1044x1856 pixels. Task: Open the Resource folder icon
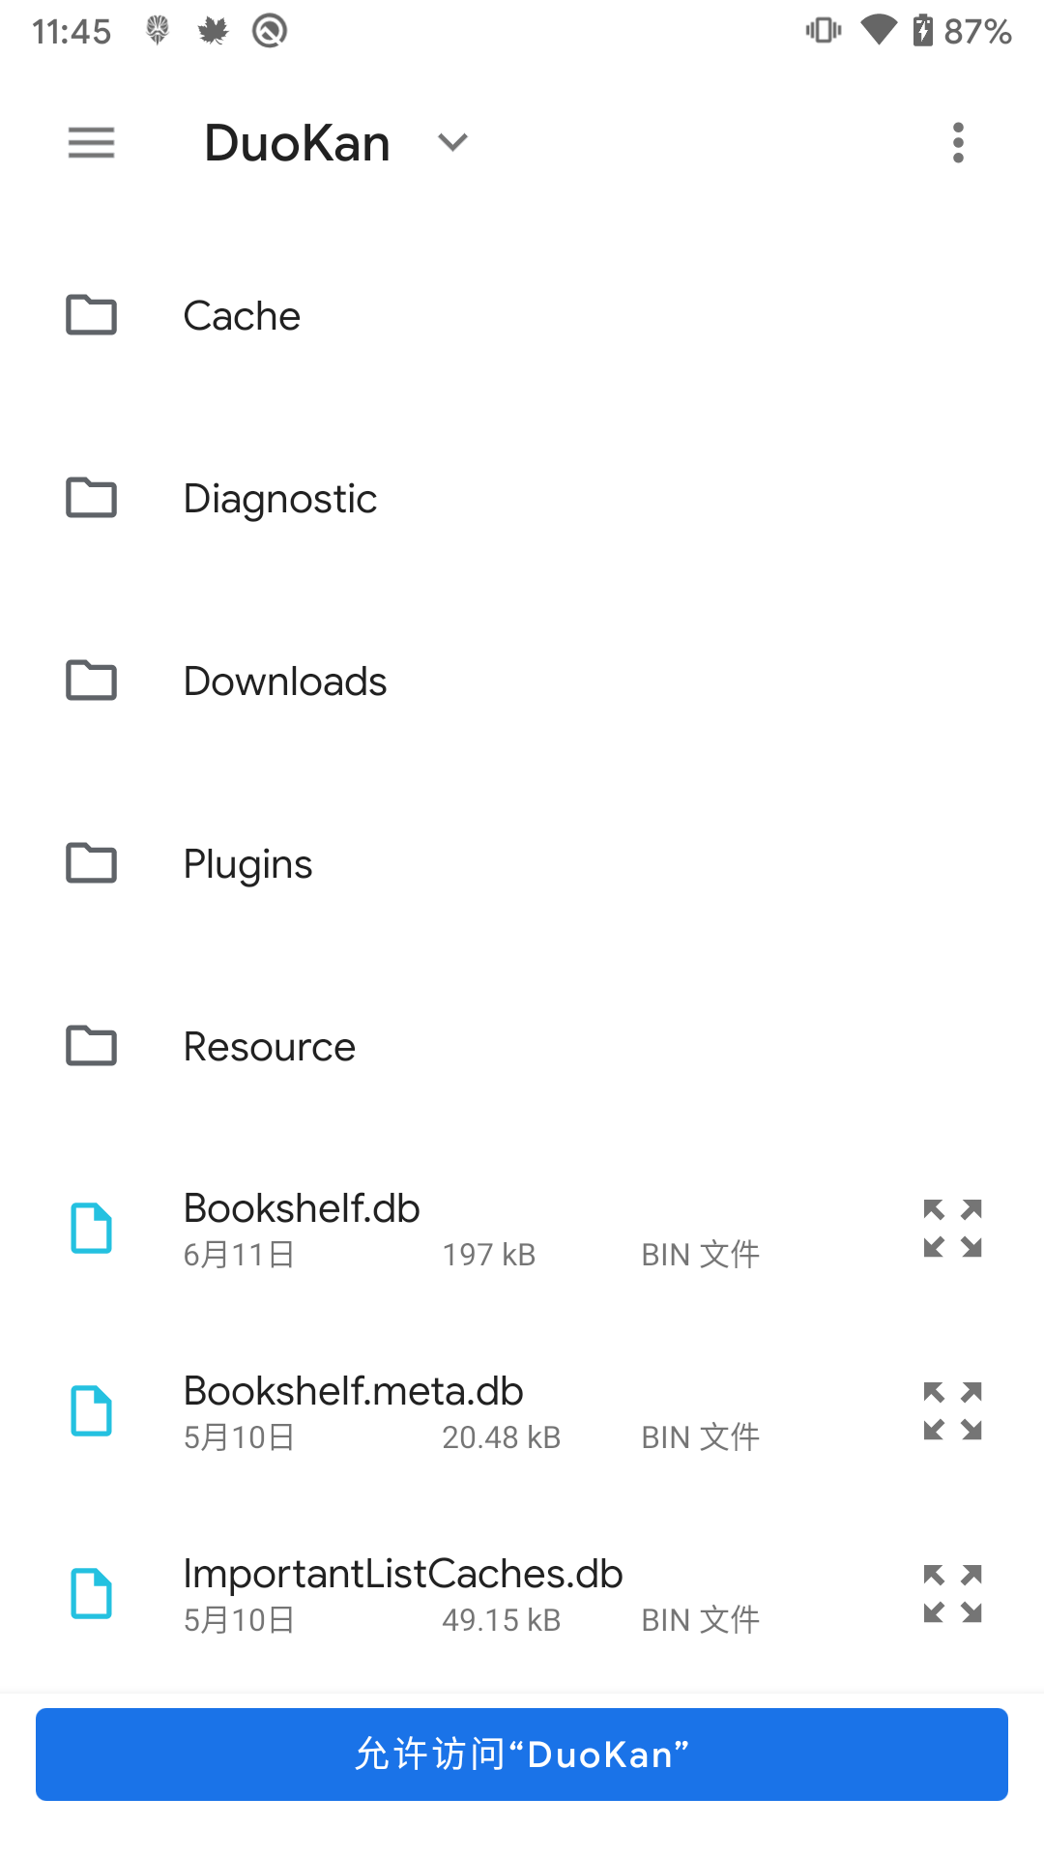91,1046
